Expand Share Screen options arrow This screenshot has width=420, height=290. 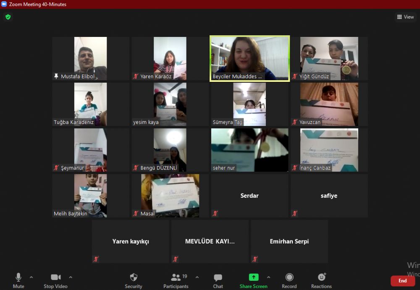pos(269,277)
